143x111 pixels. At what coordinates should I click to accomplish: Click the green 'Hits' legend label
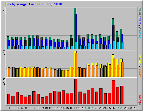click(x=140, y=11)
